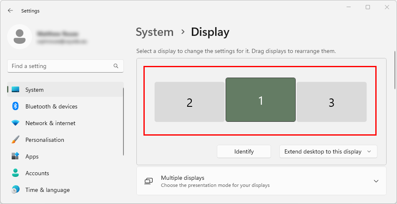Open Time & language settings

point(65,190)
